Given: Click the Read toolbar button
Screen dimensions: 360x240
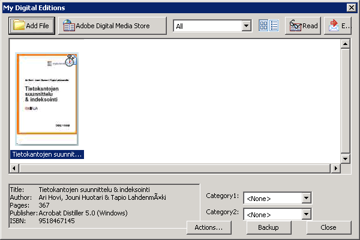Looking at the screenshot, I should [303, 26].
